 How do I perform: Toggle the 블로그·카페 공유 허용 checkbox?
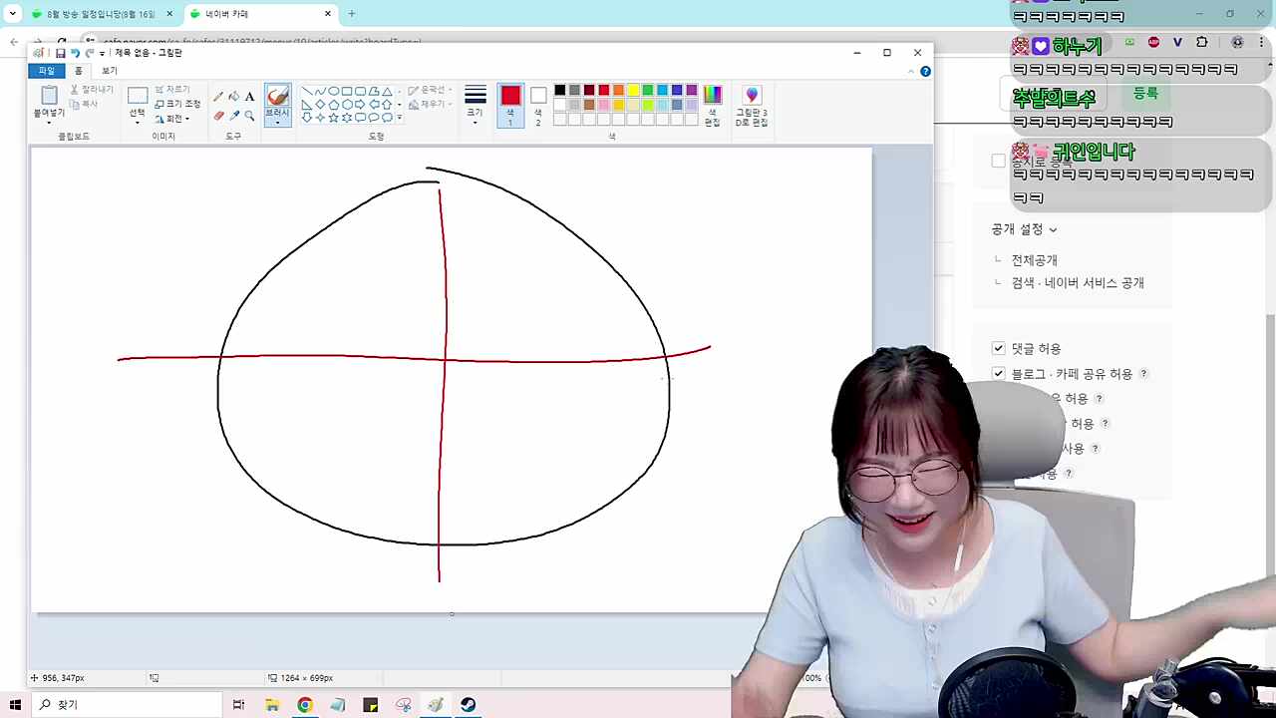click(x=999, y=373)
